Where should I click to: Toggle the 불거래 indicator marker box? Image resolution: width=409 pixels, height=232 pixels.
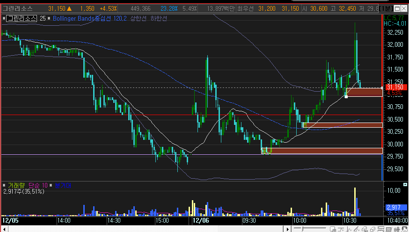click(x=51, y=185)
